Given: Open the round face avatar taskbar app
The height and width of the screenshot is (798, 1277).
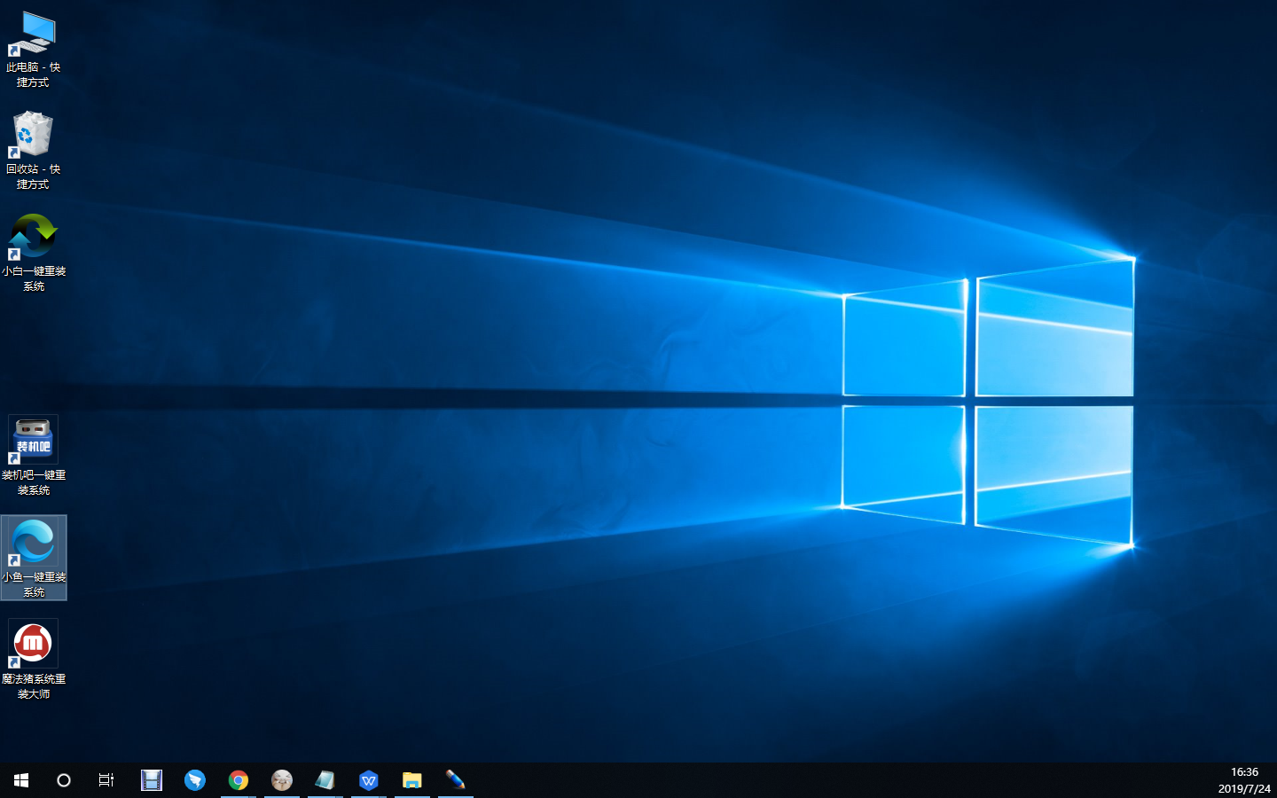Looking at the screenshot, I should pyautogui.click(x=282, y=780).
